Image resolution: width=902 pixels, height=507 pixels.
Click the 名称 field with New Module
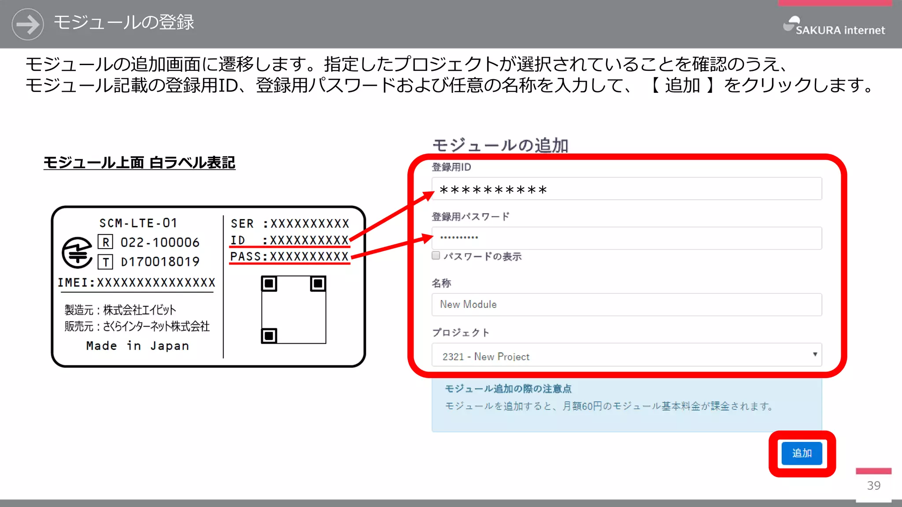point(627,305)
